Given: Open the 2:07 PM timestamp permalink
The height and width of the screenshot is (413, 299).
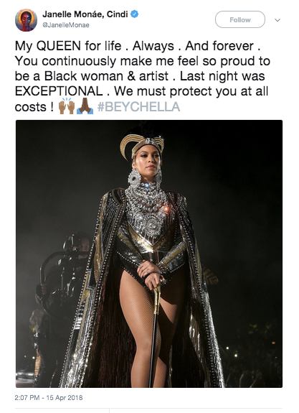Looking at the screenshot, I should [27, 397].
